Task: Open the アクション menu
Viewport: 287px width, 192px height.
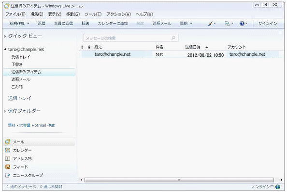Action: point(118,14)
